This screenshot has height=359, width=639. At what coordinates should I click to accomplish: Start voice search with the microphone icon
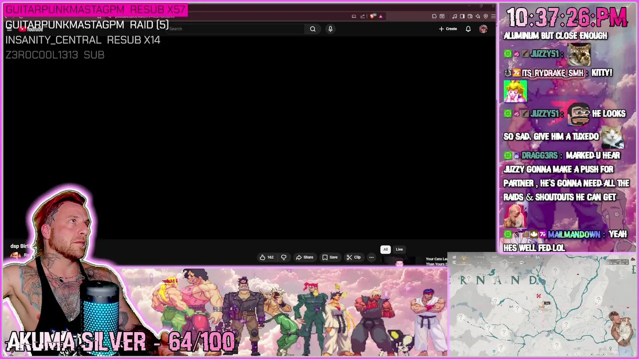pos(330,29)
